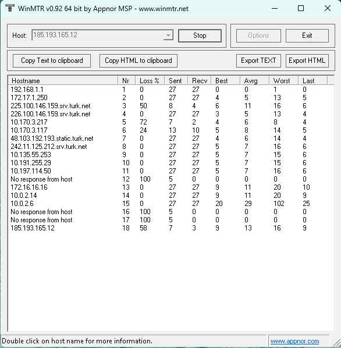Select the 172.17.1.250 hop row
Viewport: 341px width, 348px height.
coord(171,98)
